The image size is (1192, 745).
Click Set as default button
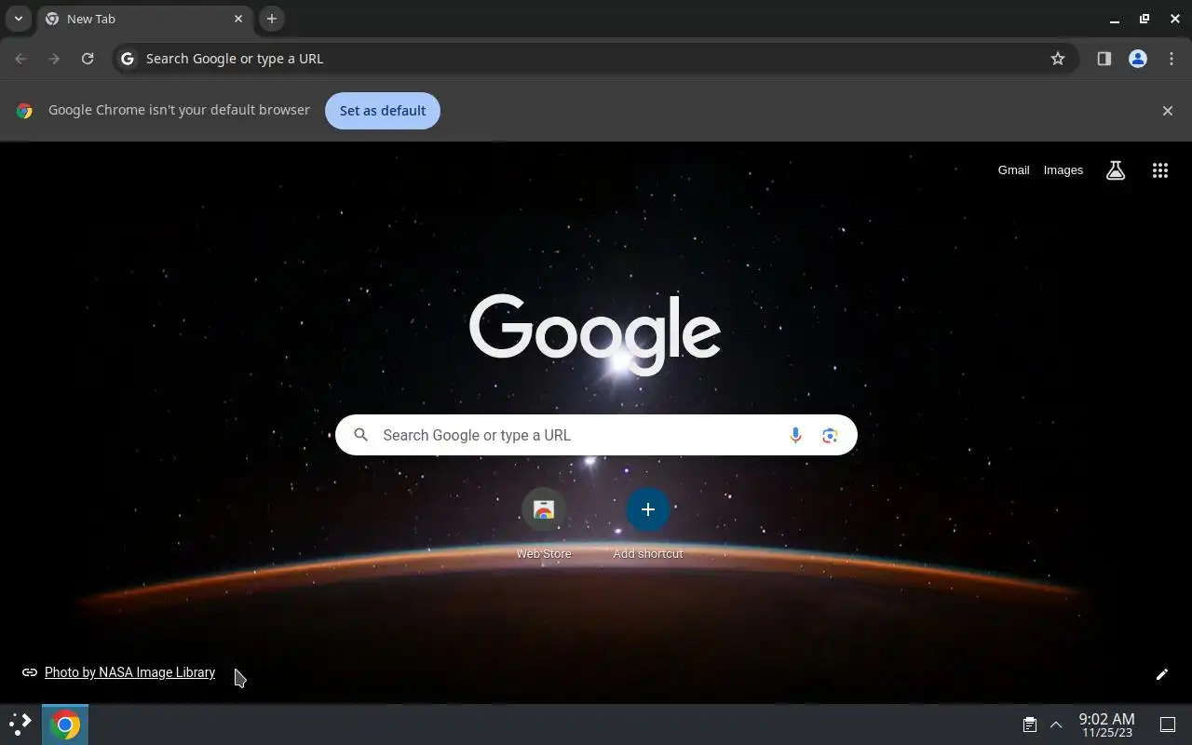(x=383, y=111)
